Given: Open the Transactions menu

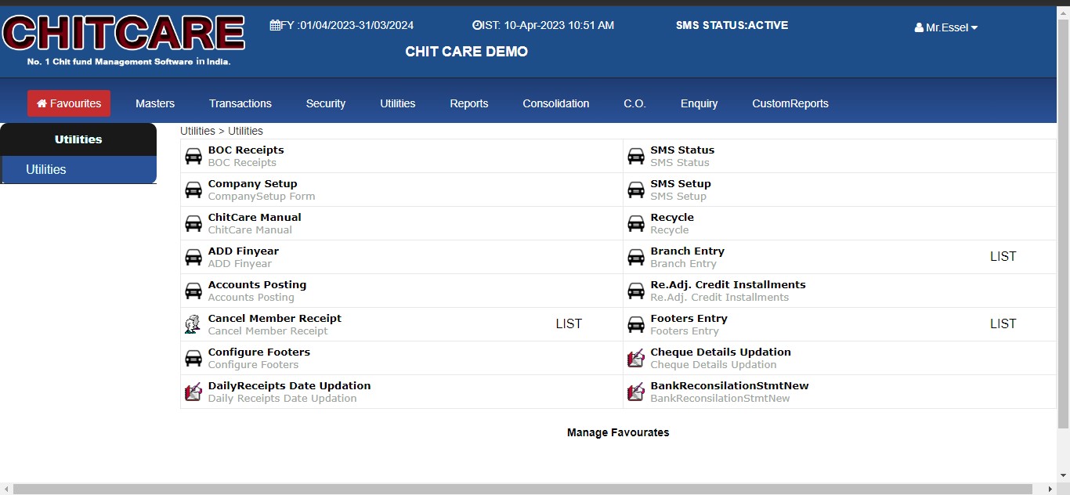Looking at the screenshot, I should click(240, 103).
